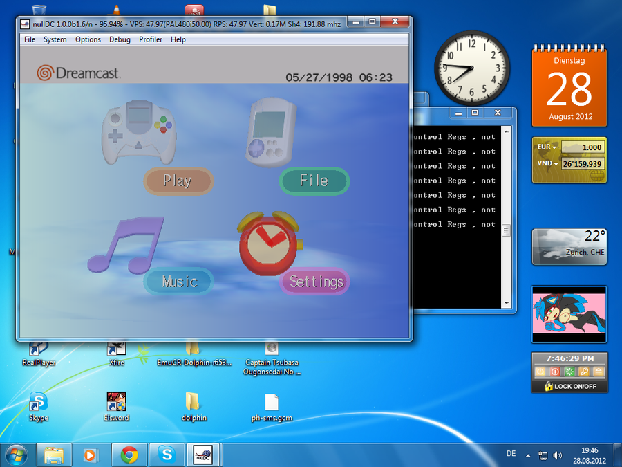Open the File menu in nullDC
The image size is (622, 467).
point(30,39)
